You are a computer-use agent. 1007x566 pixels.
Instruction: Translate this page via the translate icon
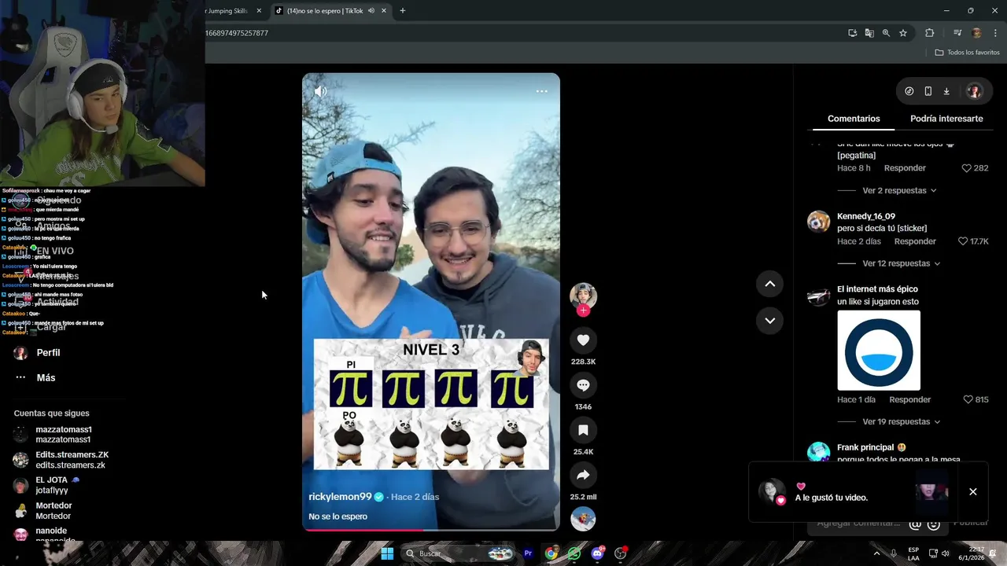pyautogui.click(x=869, y=33)
